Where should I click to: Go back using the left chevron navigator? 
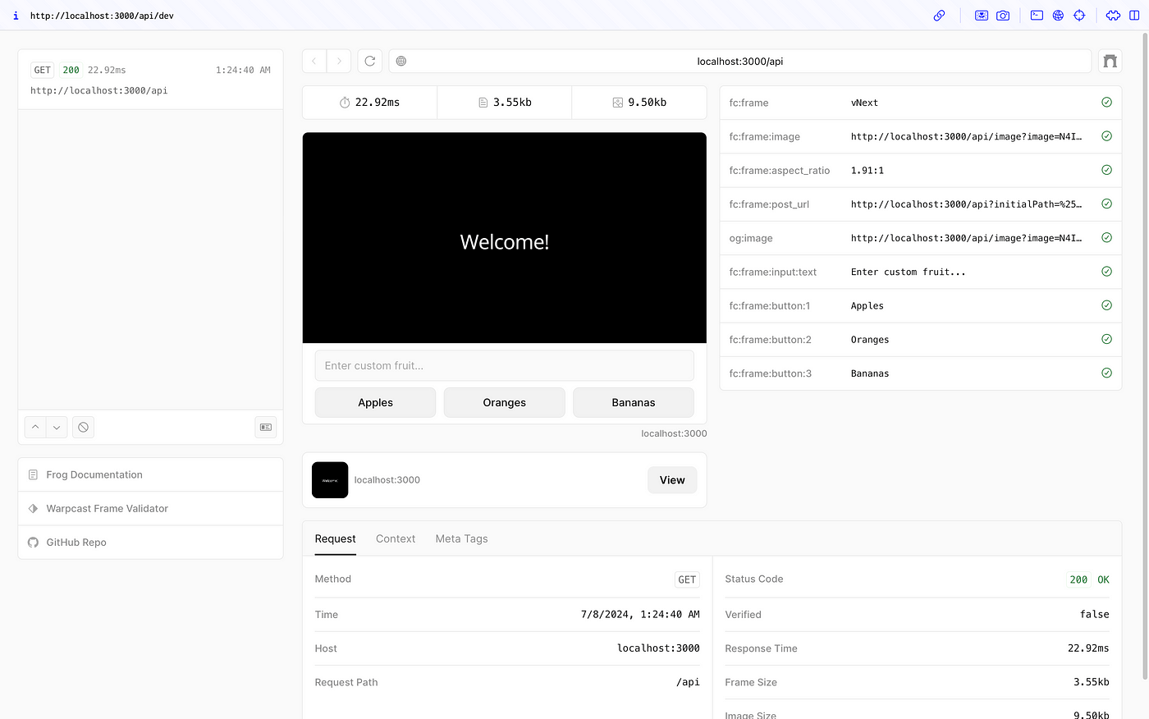pyautogui.click(x=314, y=61)
